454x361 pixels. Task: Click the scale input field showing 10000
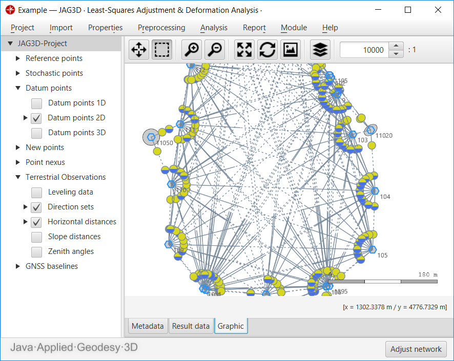tap(364, 50)
